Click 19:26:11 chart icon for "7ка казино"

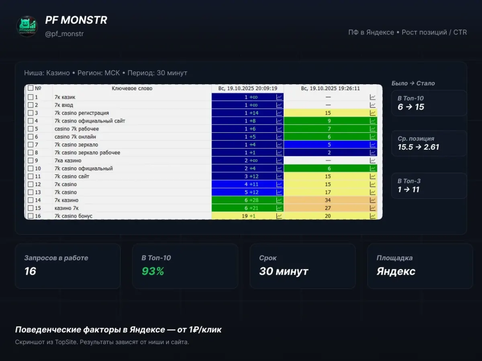pyautogui.click(x=373, y=160)
